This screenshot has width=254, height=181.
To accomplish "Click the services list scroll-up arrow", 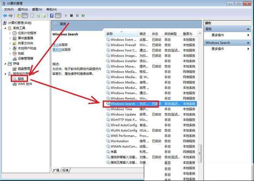I will click(200, 33).
